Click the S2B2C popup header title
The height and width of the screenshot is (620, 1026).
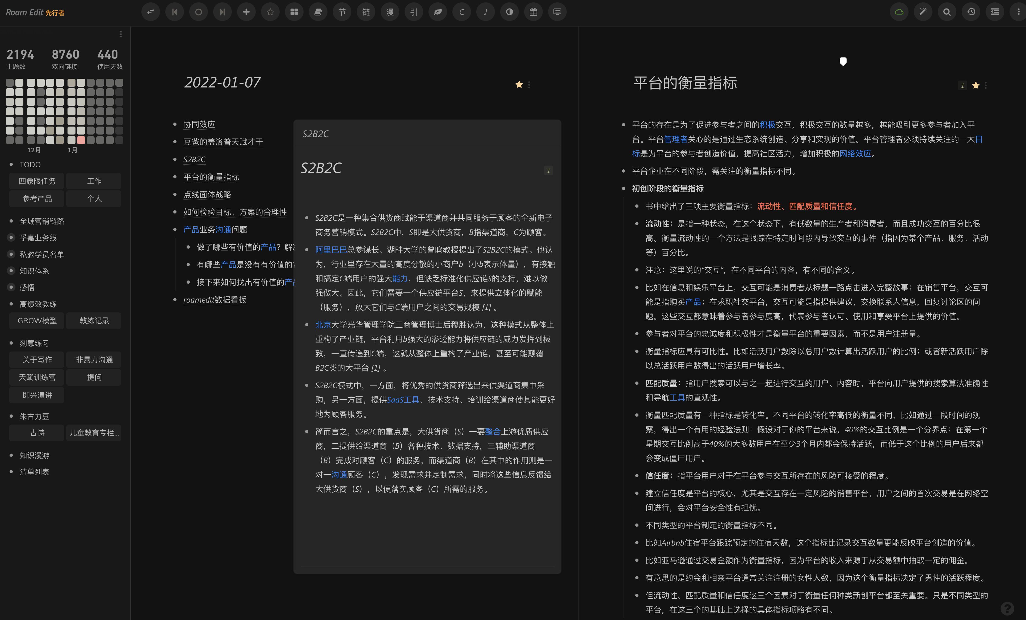point(316,134)
